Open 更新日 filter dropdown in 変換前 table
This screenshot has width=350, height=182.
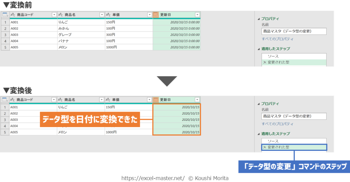(x=197, y=15)
